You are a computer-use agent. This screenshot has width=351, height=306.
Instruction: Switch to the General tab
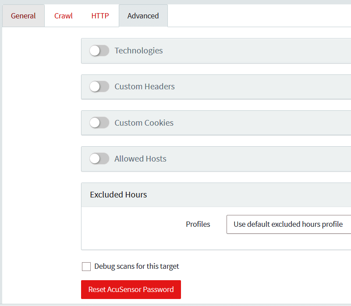coord(23,16)
